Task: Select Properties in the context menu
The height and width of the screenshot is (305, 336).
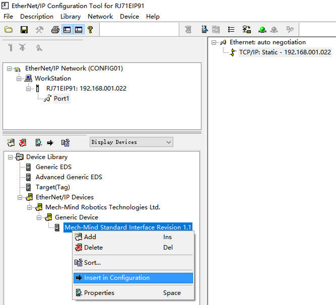Action: click(99, 293)
